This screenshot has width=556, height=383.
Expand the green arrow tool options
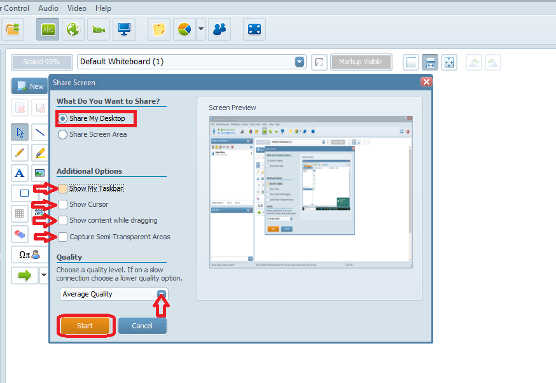[x=43, y=275]
